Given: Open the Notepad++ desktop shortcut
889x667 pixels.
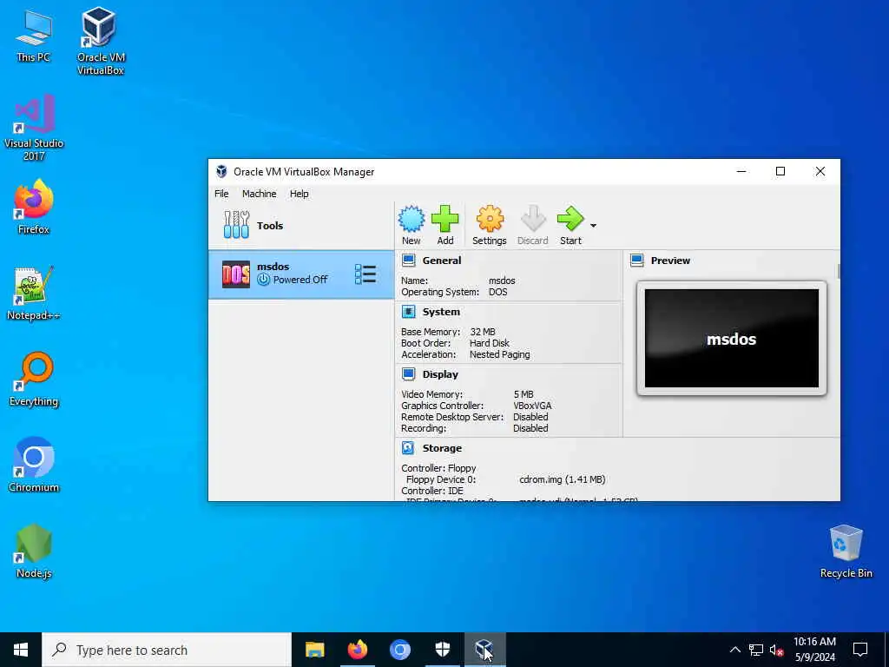Looking at the screenshot, I should click(34, 294).
